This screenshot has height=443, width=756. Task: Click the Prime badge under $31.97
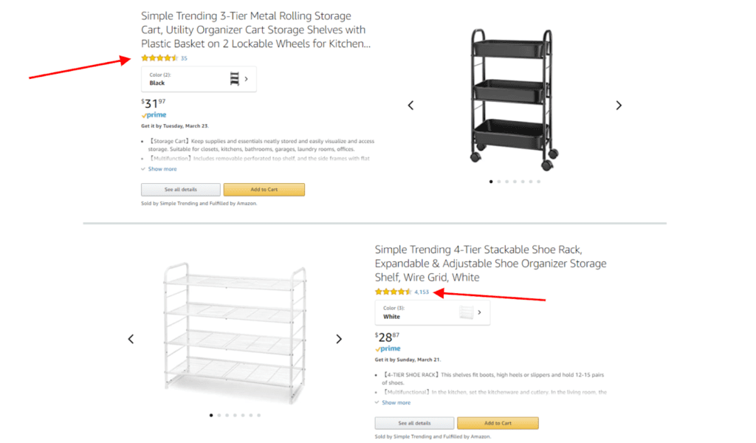[x=153, y=114]
